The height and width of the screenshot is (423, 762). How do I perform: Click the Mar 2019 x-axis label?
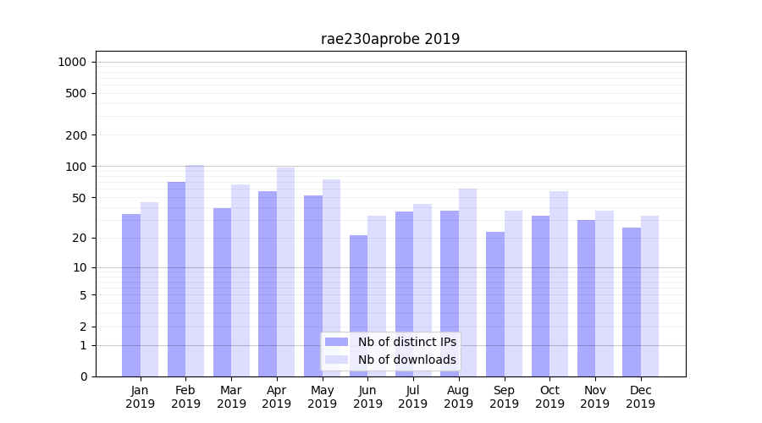pos(231,397)
